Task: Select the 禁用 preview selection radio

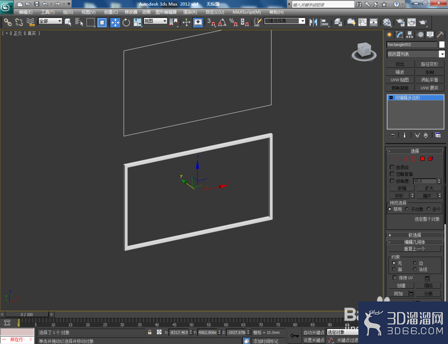Action: (390, 209)
